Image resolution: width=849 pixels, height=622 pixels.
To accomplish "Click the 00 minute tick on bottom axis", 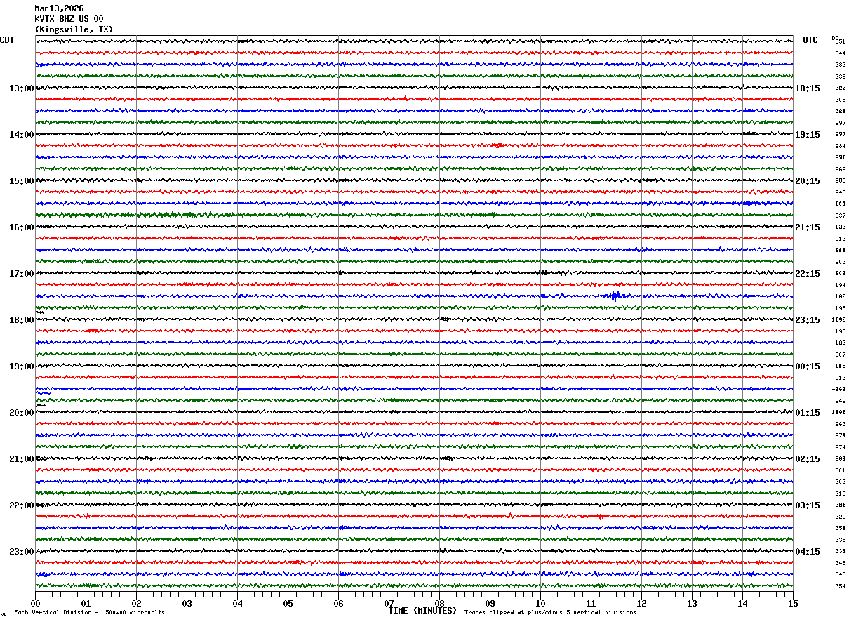I will click(x=35, y=603).
